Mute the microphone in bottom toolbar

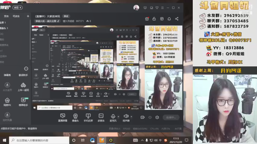(x=113, y=117)
